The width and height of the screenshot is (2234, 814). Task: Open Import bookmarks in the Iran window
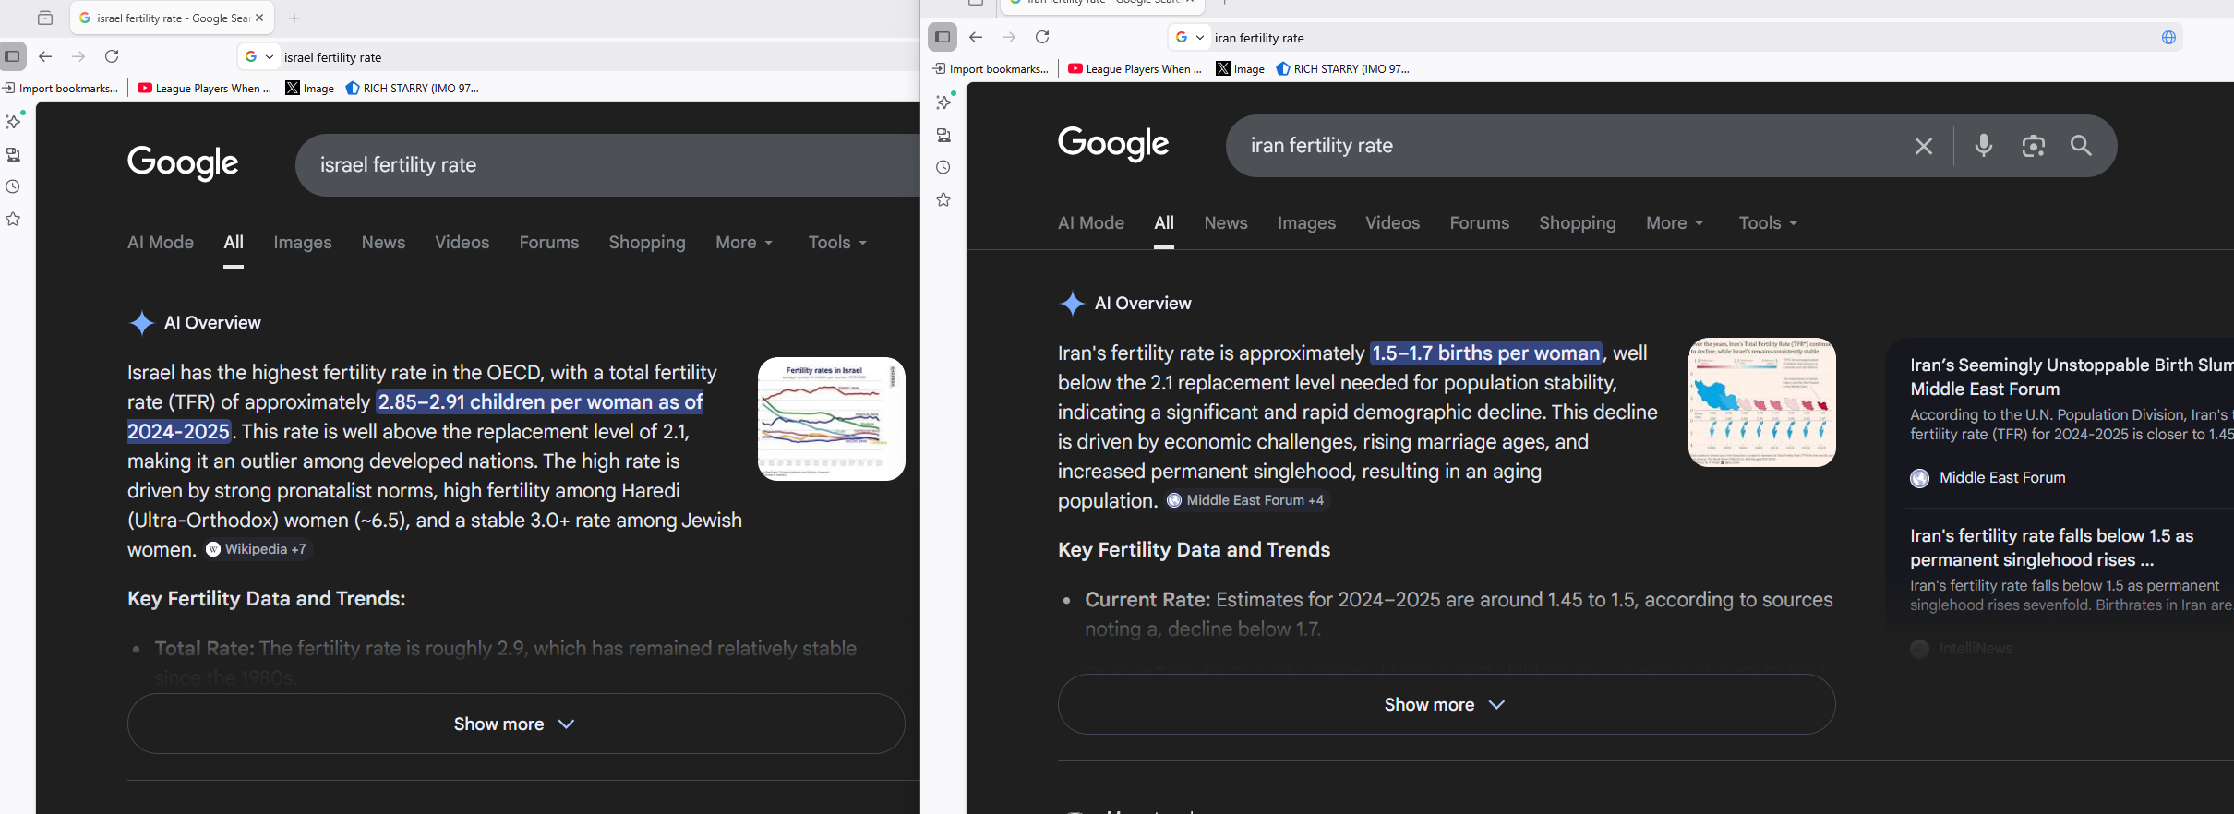(991, 69)
